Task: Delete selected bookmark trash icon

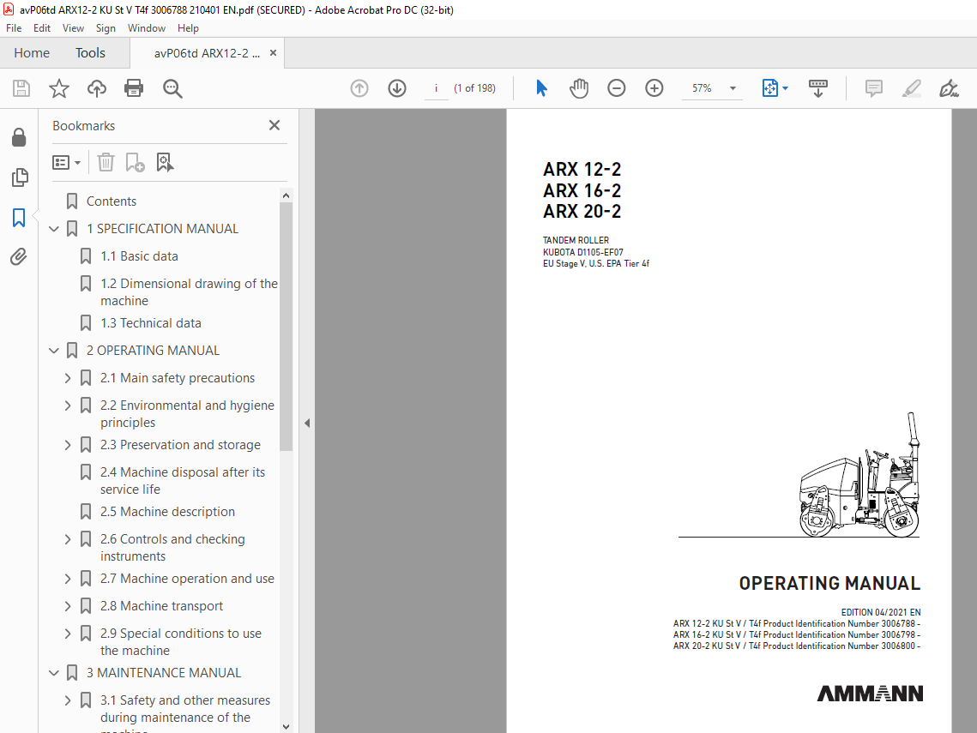Action: pos(106,163)
